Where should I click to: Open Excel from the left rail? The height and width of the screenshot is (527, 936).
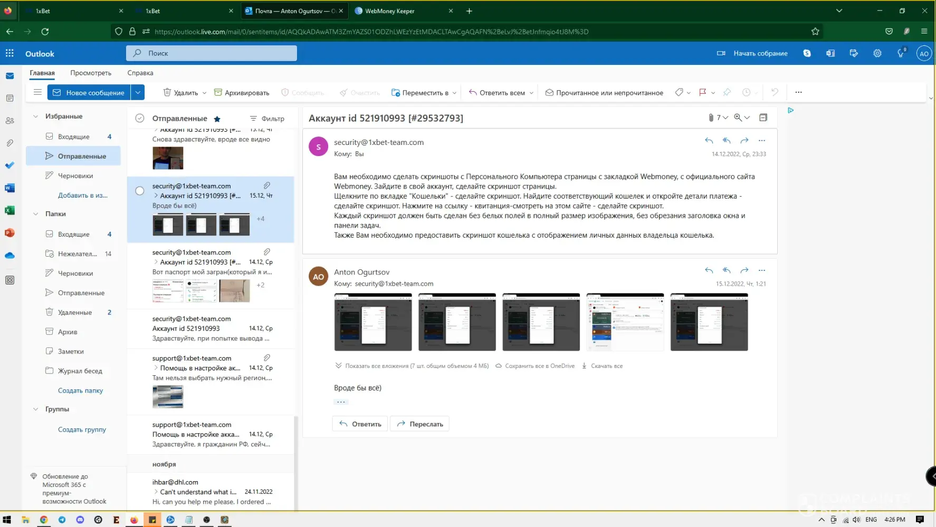[x=9, y=210]
